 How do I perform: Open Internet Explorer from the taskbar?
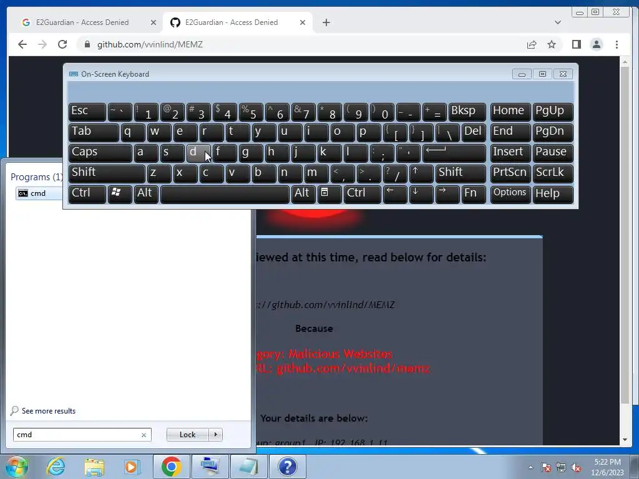click(x=56, y=467)
